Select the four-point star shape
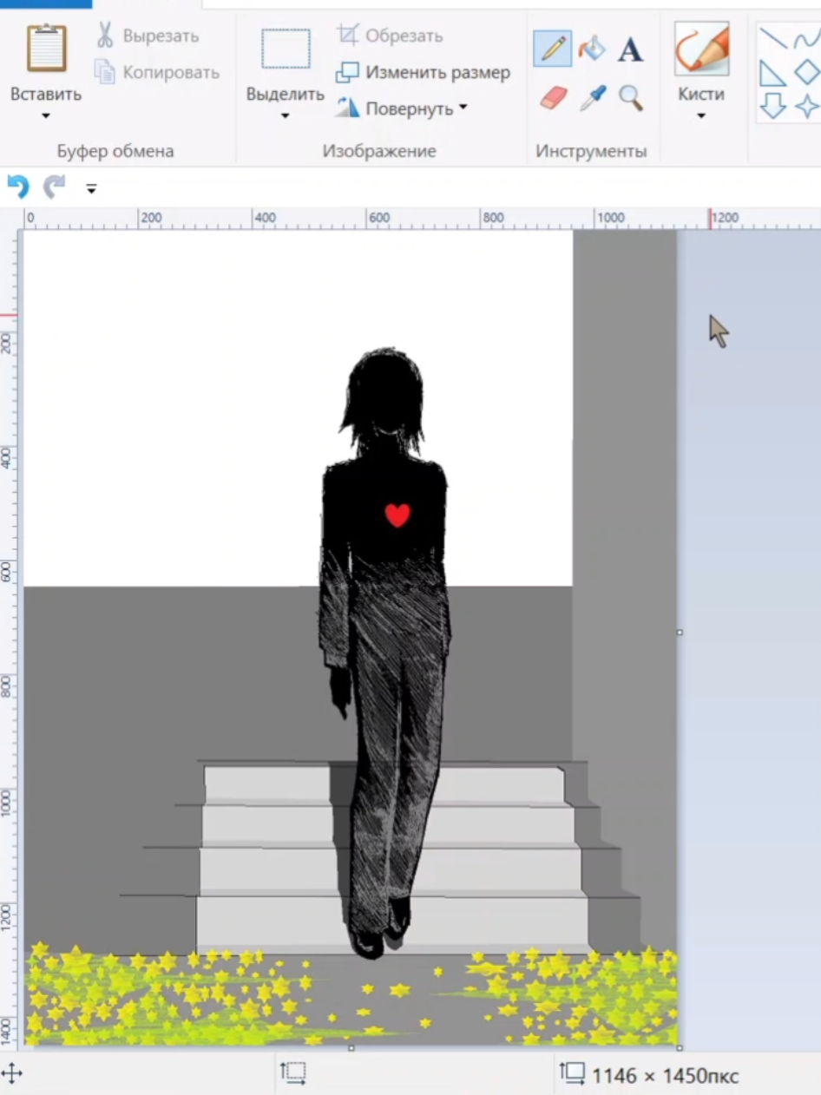This screenshot has width=821, height=1095. click(808, 106)
